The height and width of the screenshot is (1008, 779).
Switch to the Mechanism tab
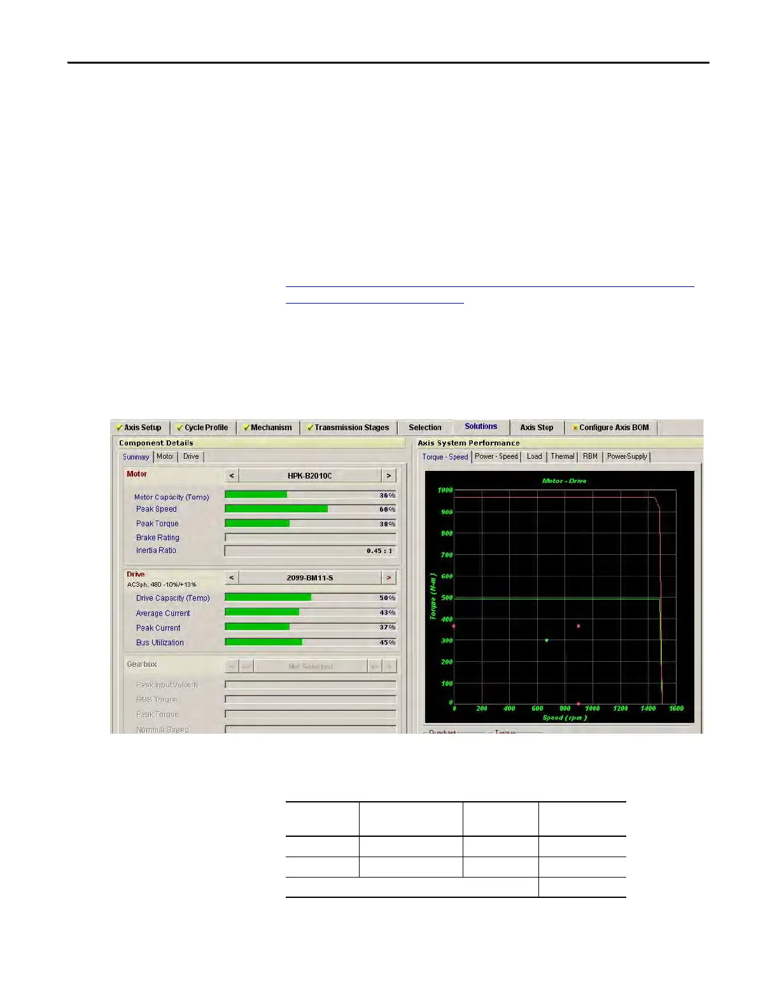(268, 428)
